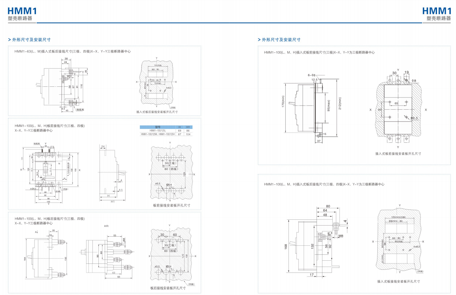Click the caption '插入式板接线安装板开孔尺寸'
Image resolution: width=456 pixels, height=295 pixels.
(399, 281)
